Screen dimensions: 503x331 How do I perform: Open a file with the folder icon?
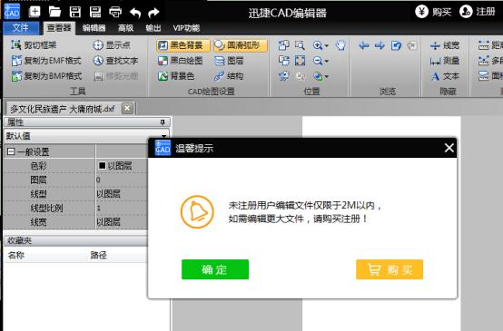(54, 12)
